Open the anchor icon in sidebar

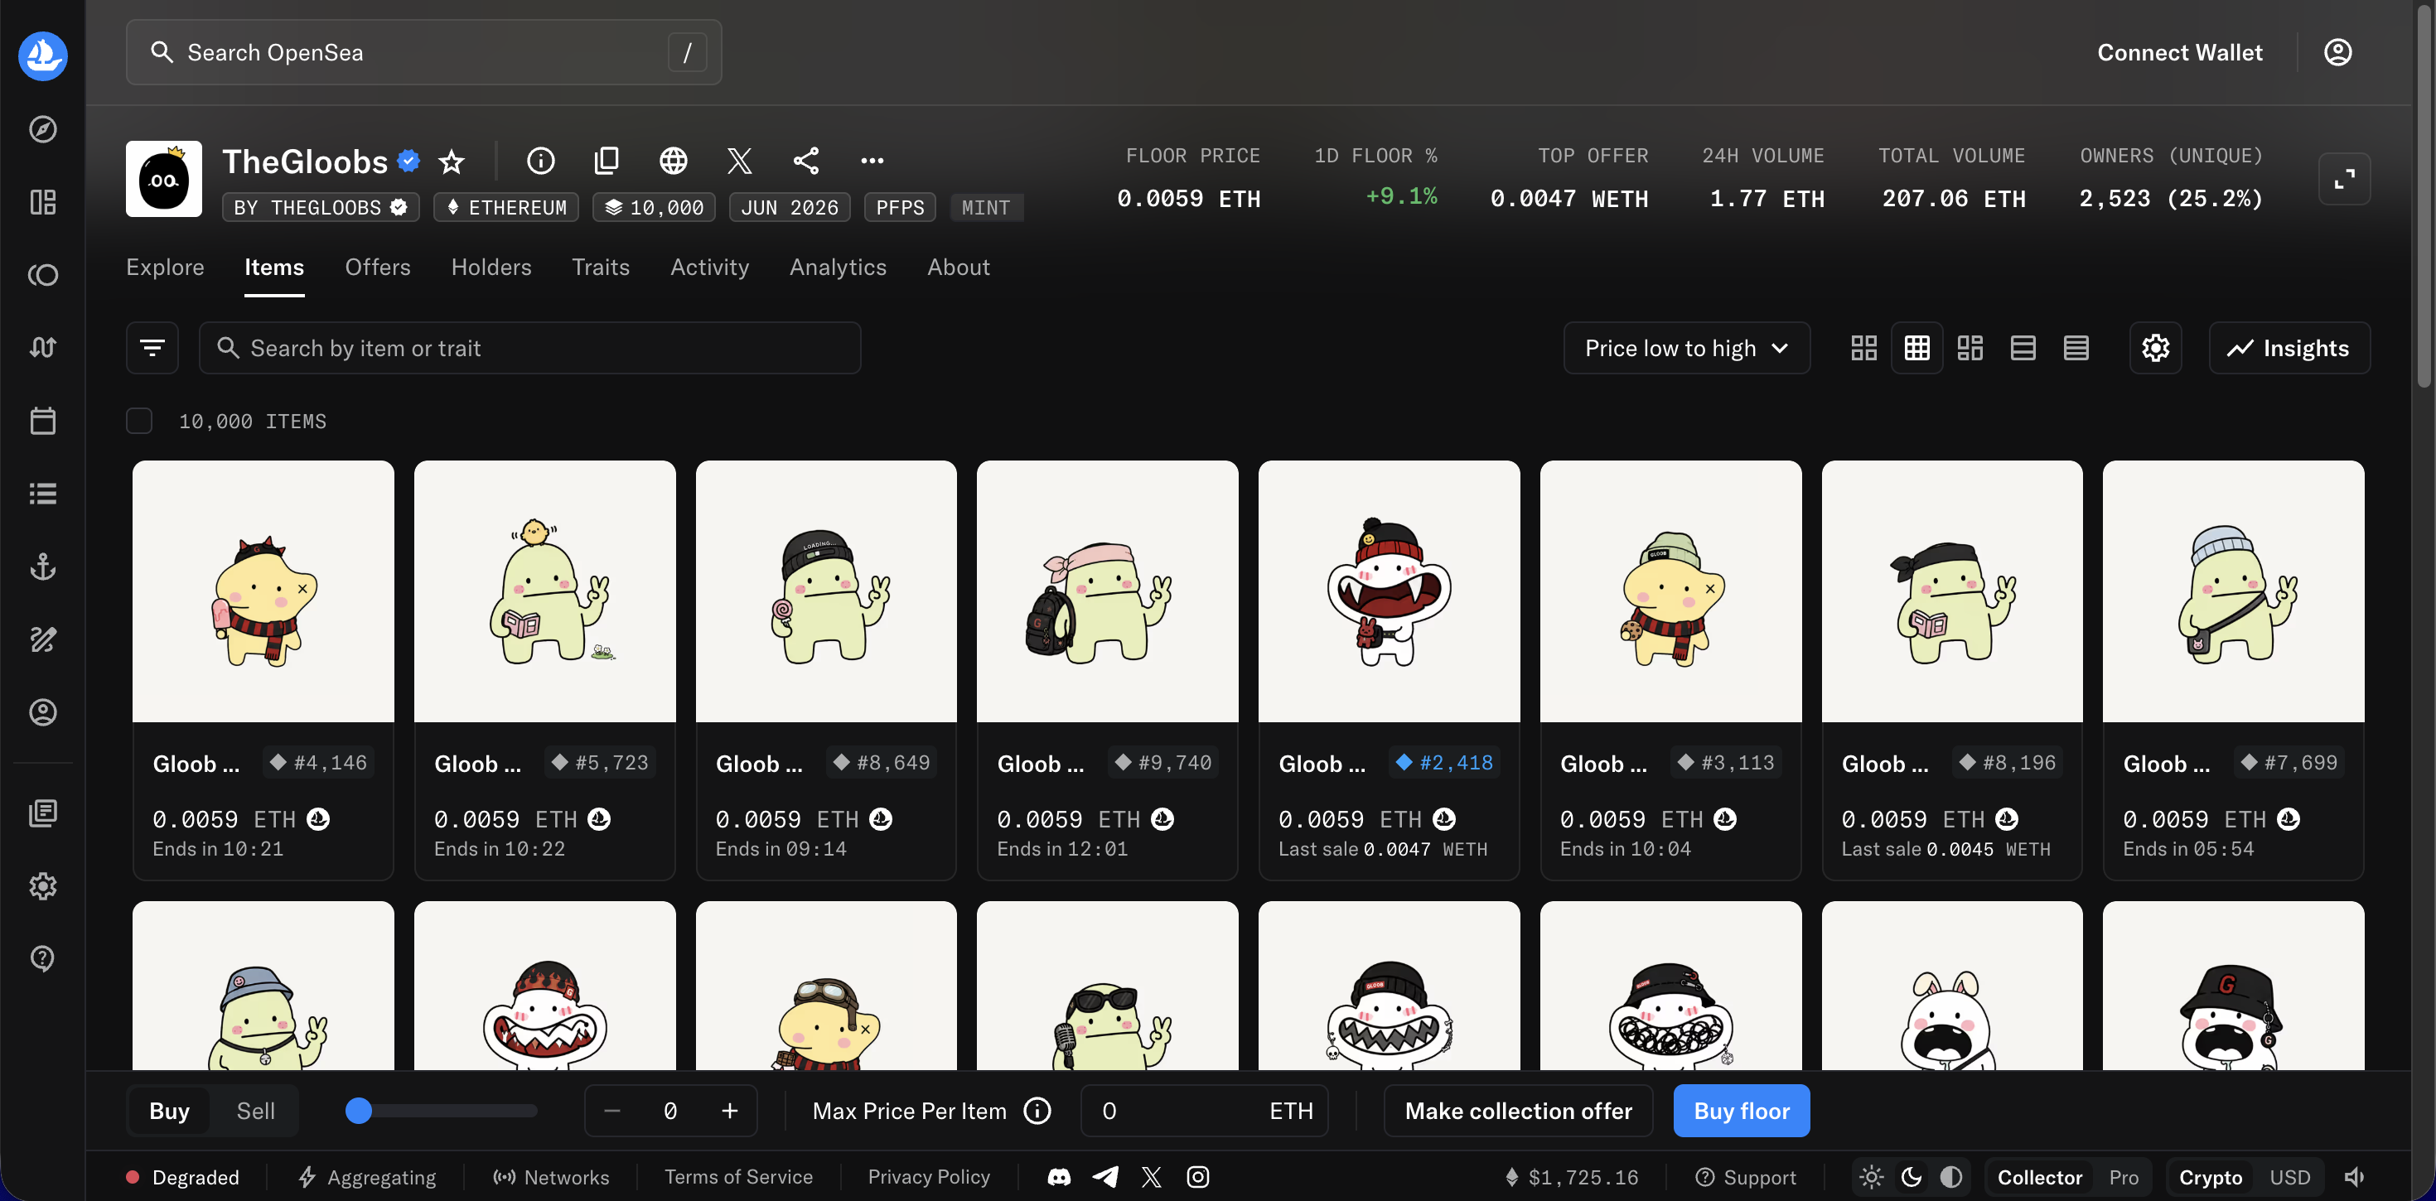42,567
